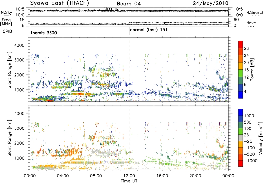Click the "08:00" time axis label
The width and height of the screenshot is (264, 183).
coord(96,176)
